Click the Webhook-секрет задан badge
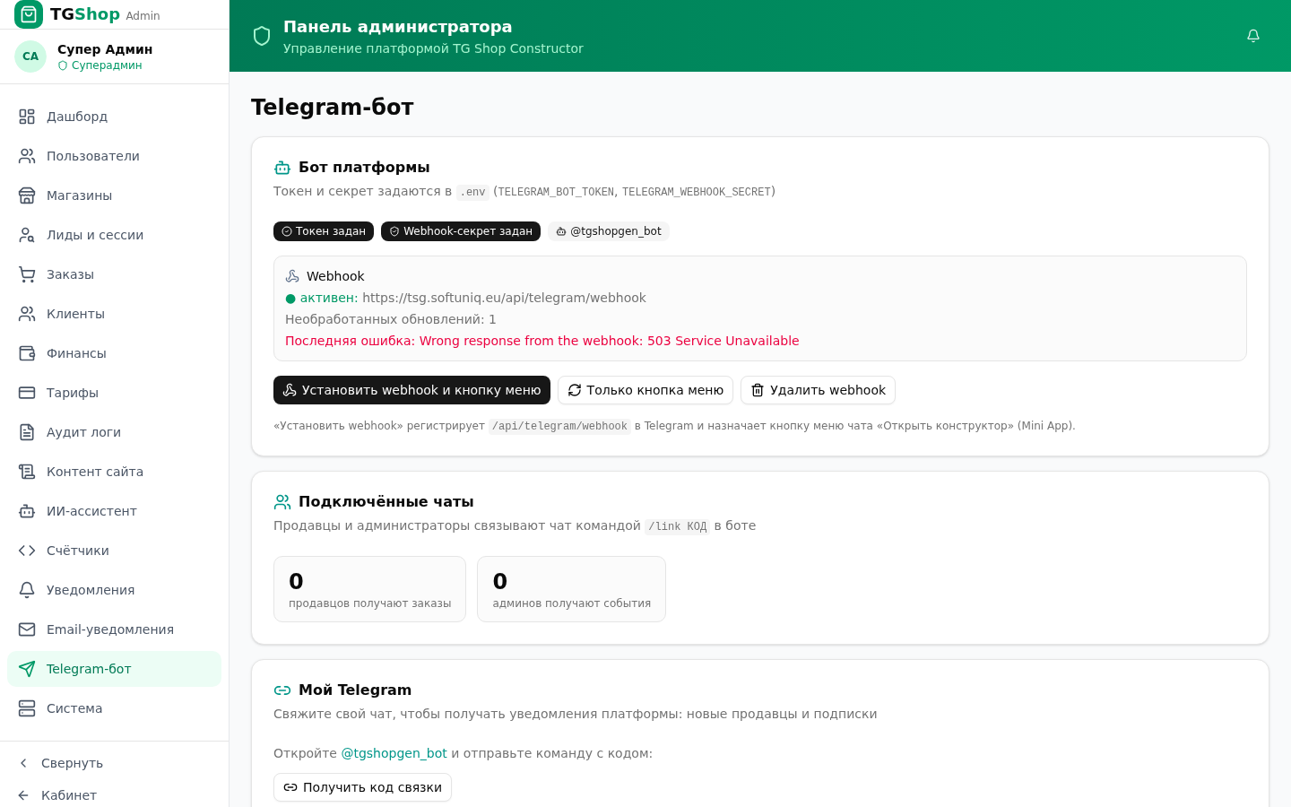 461,231
